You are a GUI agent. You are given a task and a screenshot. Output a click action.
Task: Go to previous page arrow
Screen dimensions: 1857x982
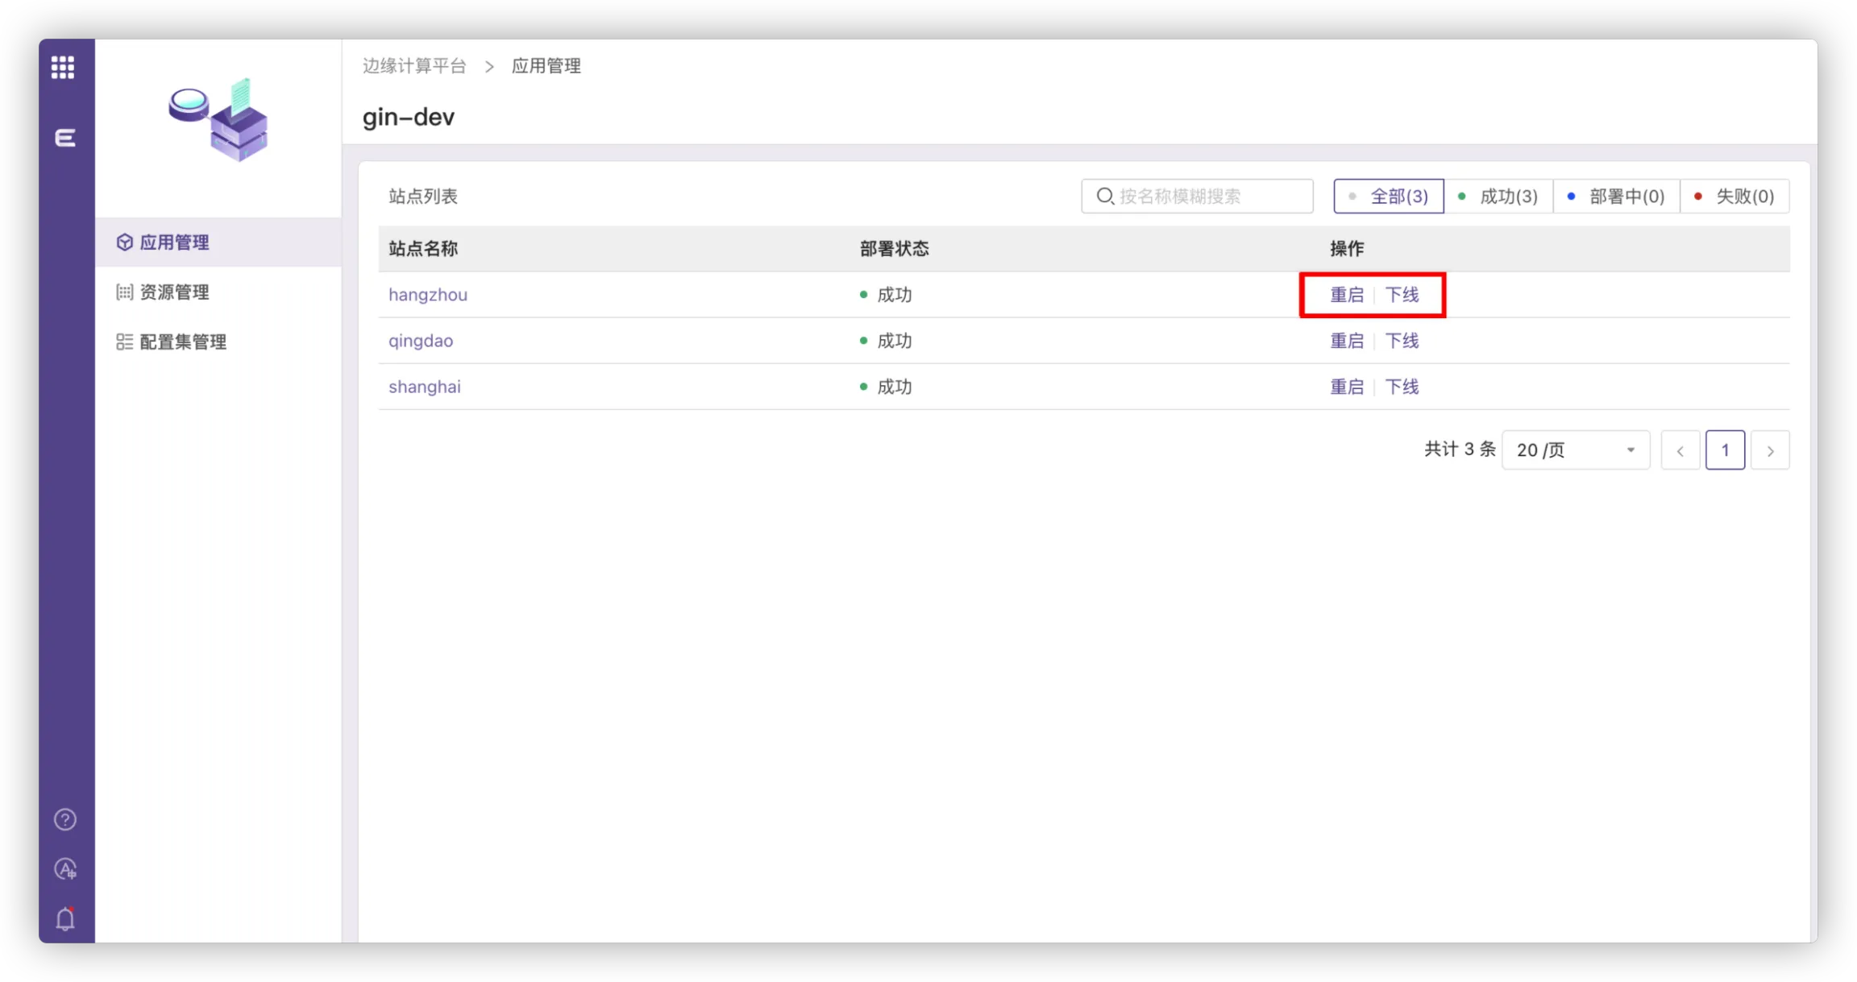pyautogui.click(x=1680, y=451)
